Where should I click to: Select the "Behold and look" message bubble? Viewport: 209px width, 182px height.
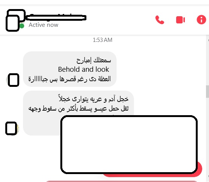pyautogui.click(x=70, y=69)
